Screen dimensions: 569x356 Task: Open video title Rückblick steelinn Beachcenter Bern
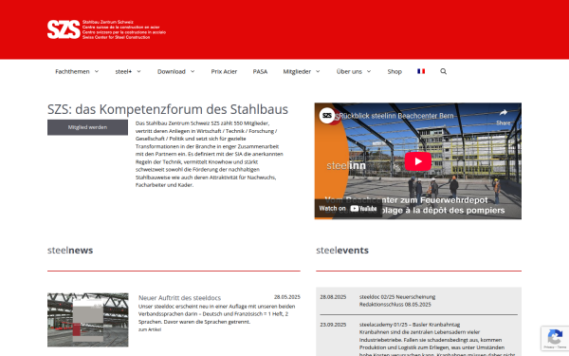[396, 116]
